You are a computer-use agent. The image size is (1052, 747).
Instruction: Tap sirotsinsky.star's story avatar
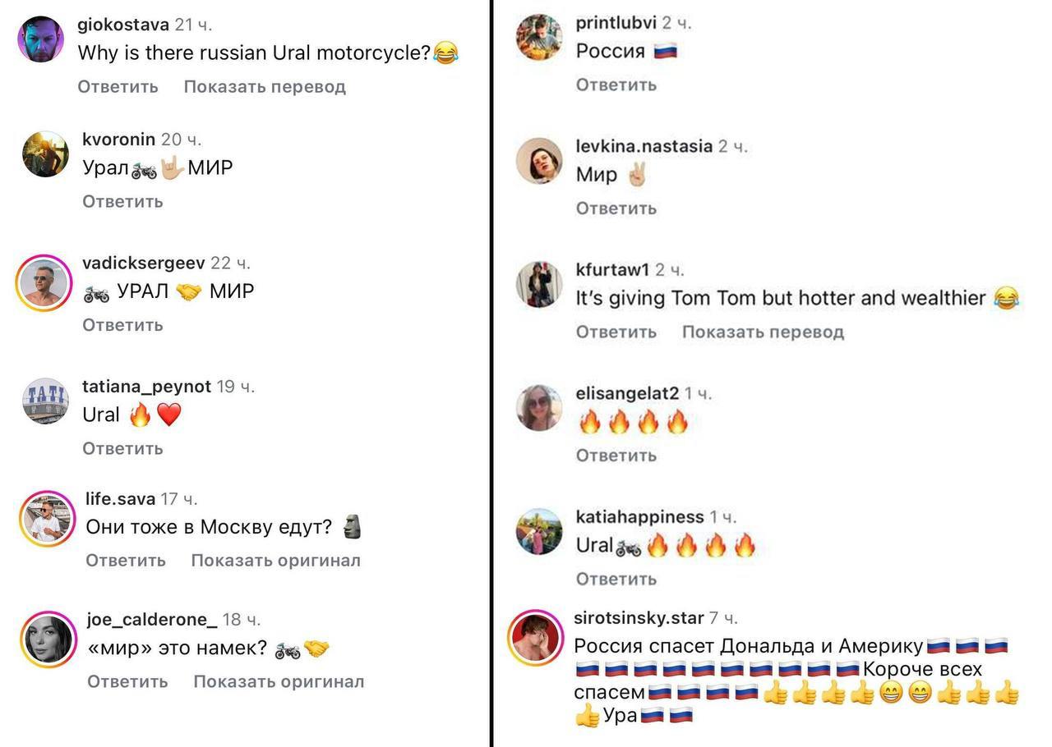point(536,637)
